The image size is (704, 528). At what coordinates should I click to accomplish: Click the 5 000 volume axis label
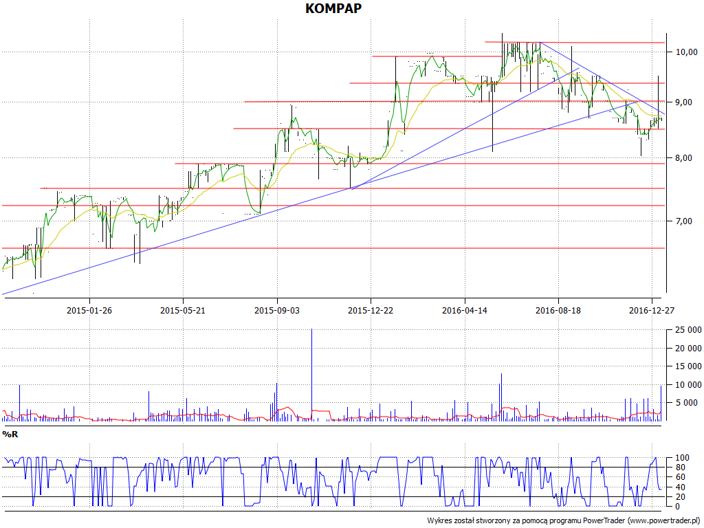(687, 403)
